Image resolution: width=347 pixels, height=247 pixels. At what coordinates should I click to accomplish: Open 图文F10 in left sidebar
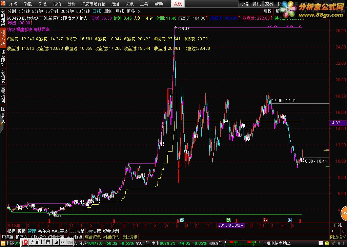(3, 115)
